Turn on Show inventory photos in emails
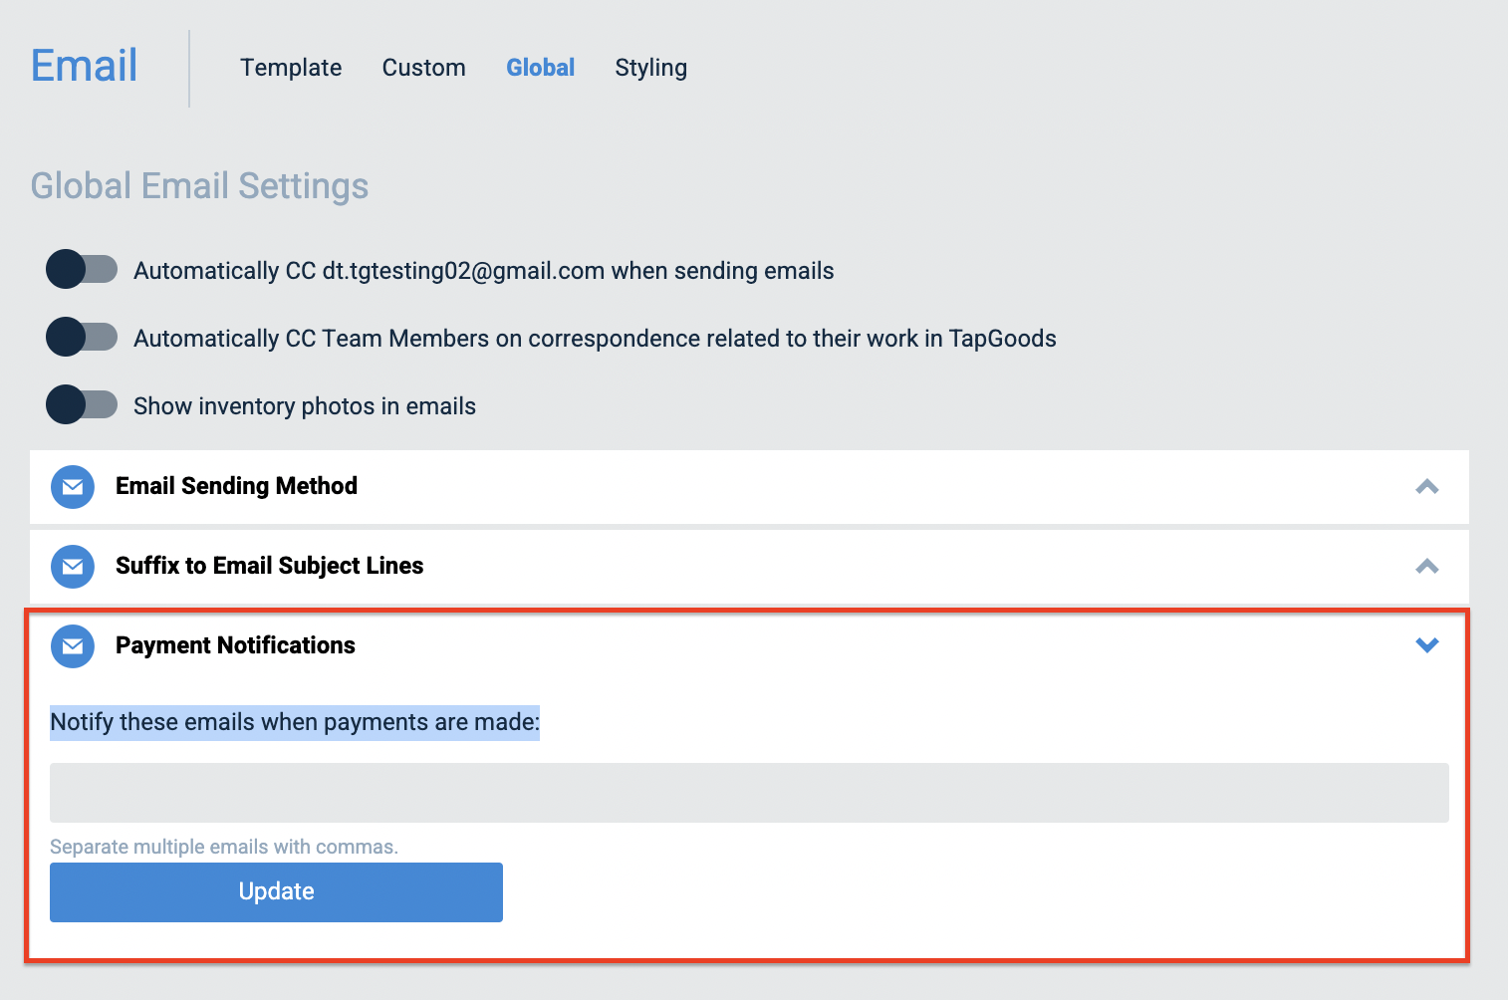 pyautogui.click(x=82, y=404)
